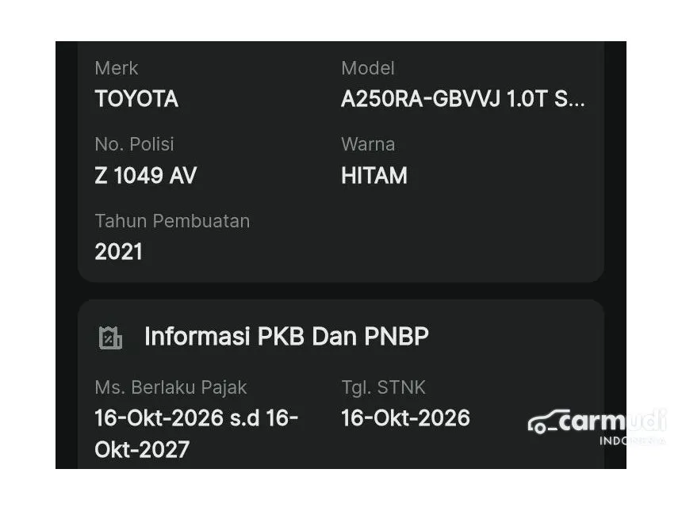Select the plate number Z 1049 AV
Image resolution: width=682 pixels, height=511 pixels.
tap(145, 175)
